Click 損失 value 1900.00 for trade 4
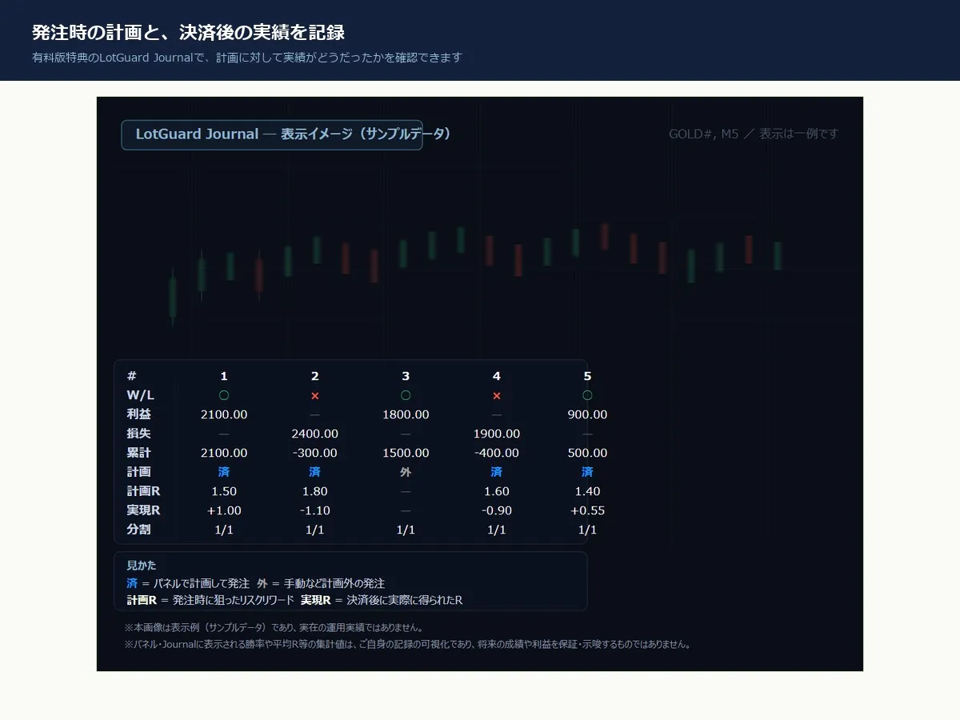 [x=497, y=434]
